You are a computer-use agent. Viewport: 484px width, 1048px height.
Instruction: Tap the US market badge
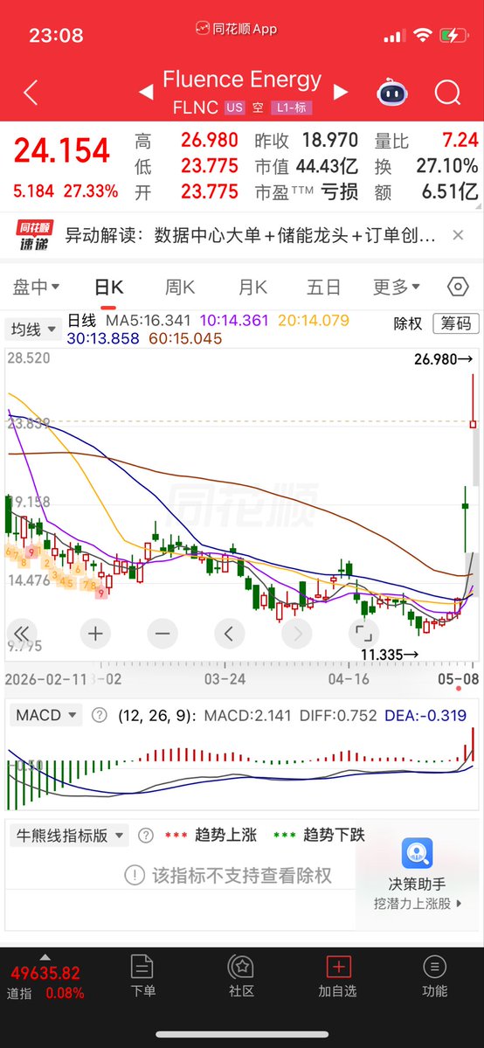click(x=235, y=108)
